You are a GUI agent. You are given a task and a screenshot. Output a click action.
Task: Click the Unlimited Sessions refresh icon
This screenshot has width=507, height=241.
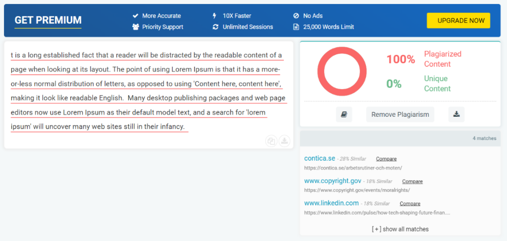(x=215, y=27)
